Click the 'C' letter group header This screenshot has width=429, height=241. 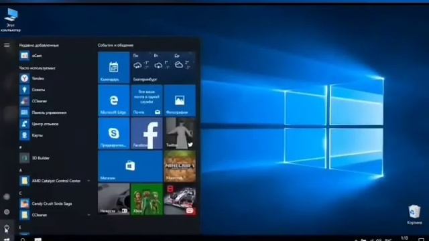coord(21,193)
